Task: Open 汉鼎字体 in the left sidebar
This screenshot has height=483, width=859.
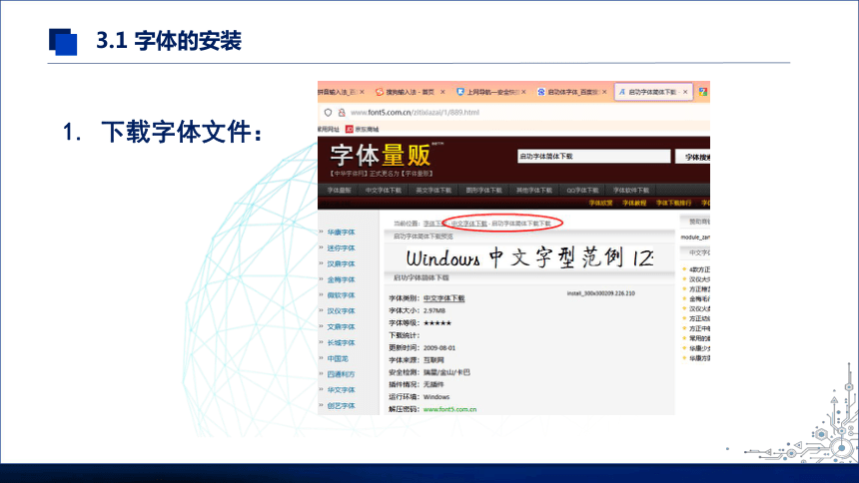Action: tap(342, 263)
